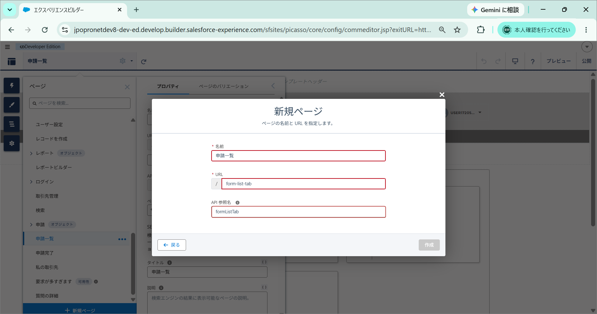Open the Page Structure list sidebar icon
The height and width of the screenshot is (314, 597).
12,124
